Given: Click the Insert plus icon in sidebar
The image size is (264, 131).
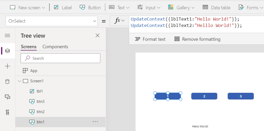Looking at the screenshot, I should 7,66.
